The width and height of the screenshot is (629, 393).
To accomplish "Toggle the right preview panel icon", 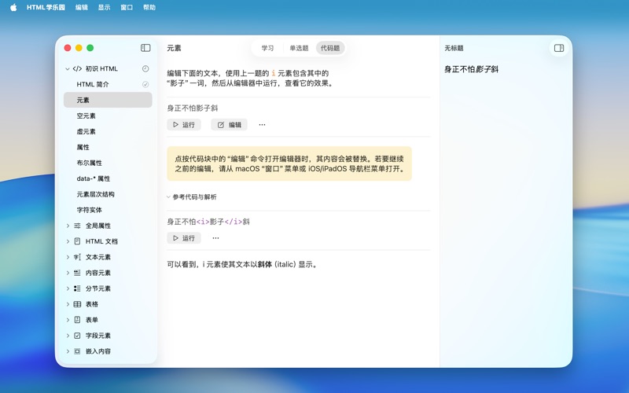I will pyautogui.click(x=559, y=48).
